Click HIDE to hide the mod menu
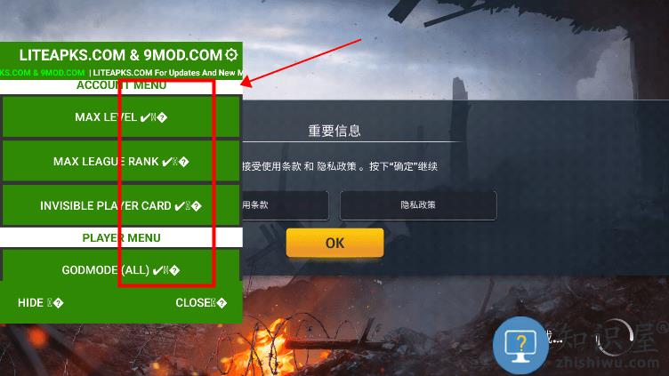 pyautogui.click(x=41, y=303)
